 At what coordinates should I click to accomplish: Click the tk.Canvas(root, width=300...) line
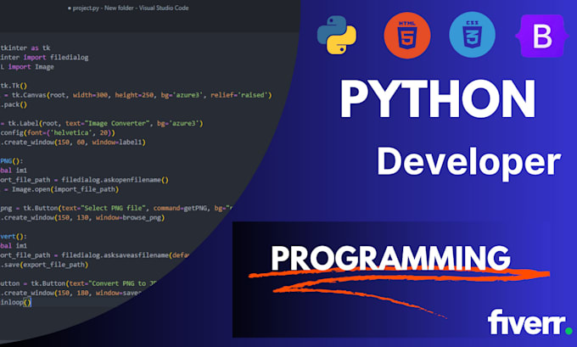136,95
